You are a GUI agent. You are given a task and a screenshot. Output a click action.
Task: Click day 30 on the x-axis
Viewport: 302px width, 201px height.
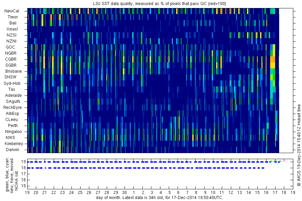click(x=124, y=193)
